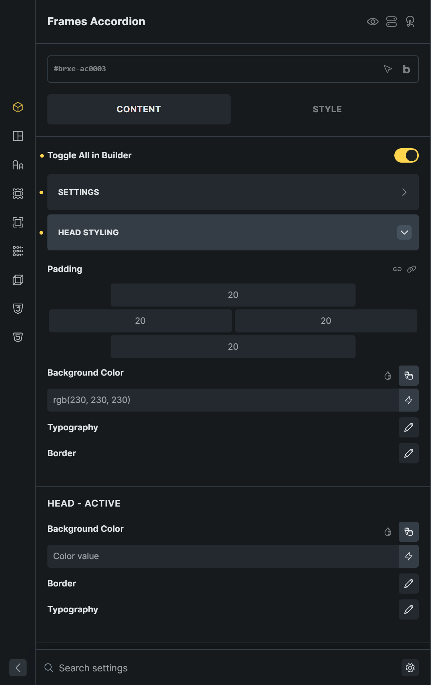Click the rgb(230, 230, 230) color field
The height and width of the screenshot is (685, 431).
tap(223, 400)
